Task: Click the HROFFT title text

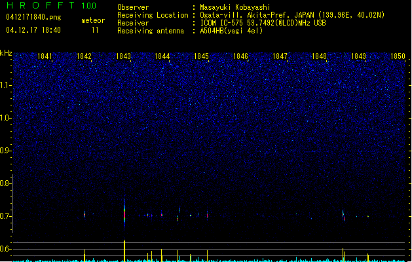Action: [x=41, y=5]
